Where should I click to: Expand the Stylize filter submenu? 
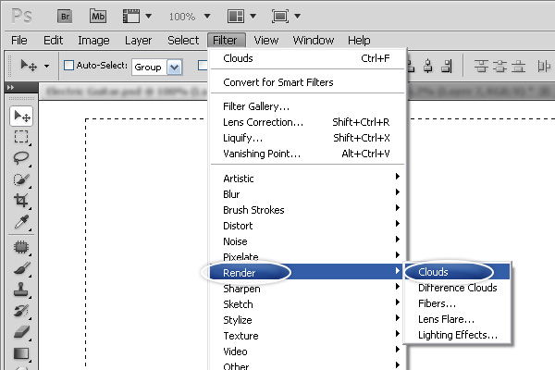(x=307, y=320)
